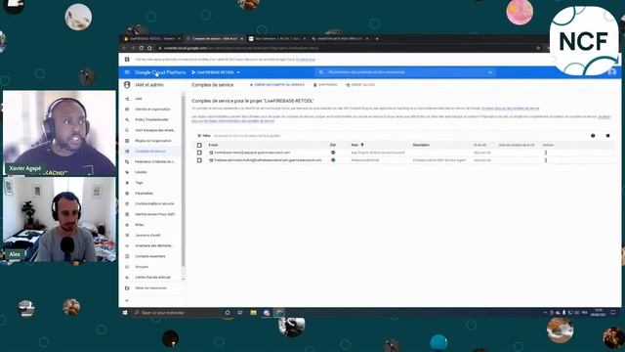Go to browser home button

(x=149, y=48)
